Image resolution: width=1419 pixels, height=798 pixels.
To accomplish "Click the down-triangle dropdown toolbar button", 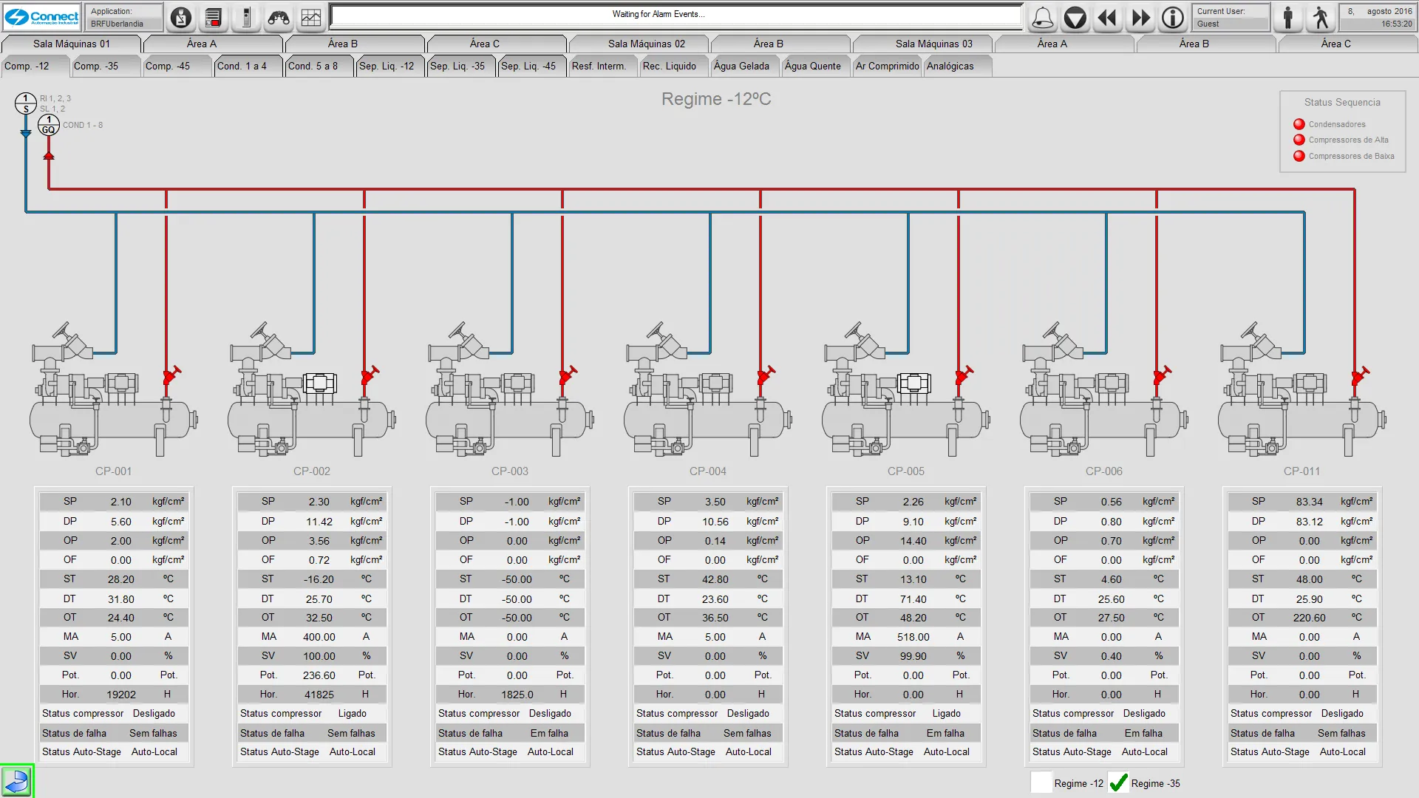I will coord(1075,18).
